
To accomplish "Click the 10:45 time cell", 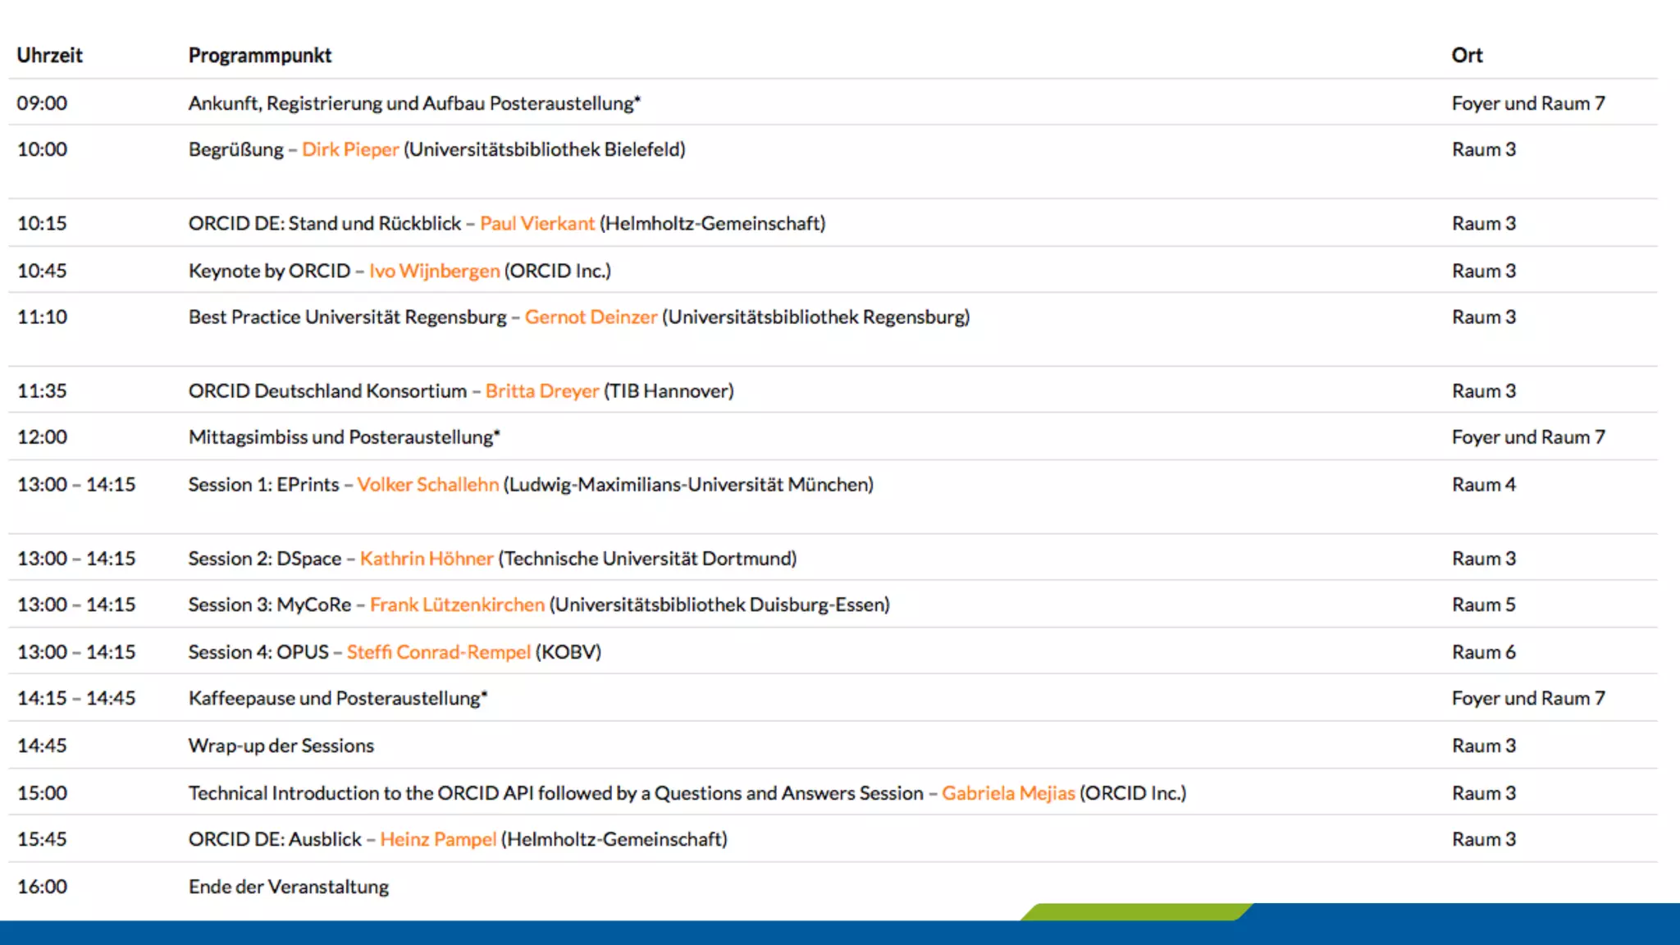I will [x=43, y=271].
